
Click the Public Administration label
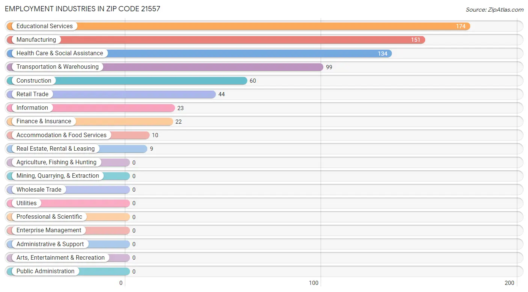tap(45, 271)
